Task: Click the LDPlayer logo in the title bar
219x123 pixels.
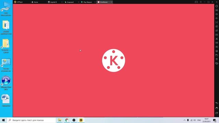Action: [15, 2]
